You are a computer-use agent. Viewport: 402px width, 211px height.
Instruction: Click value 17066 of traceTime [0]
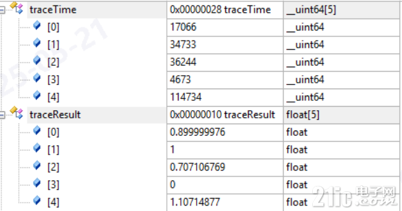coord(183,27)
